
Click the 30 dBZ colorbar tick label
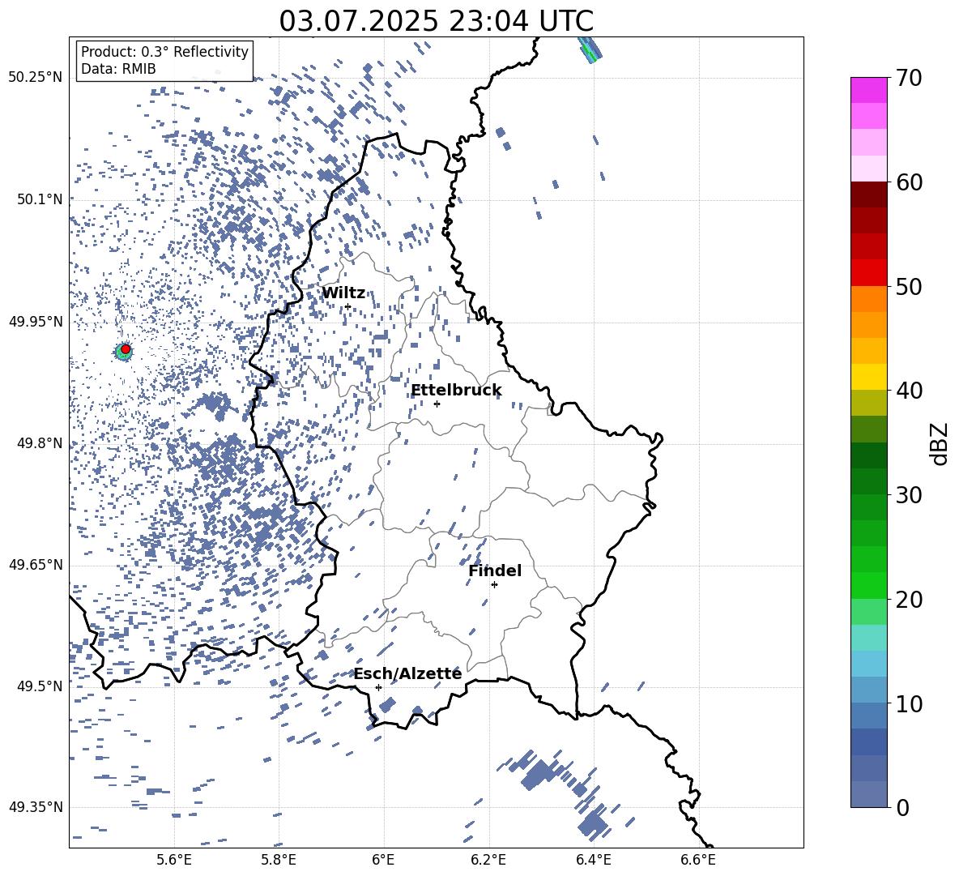[x=909, y=494]
